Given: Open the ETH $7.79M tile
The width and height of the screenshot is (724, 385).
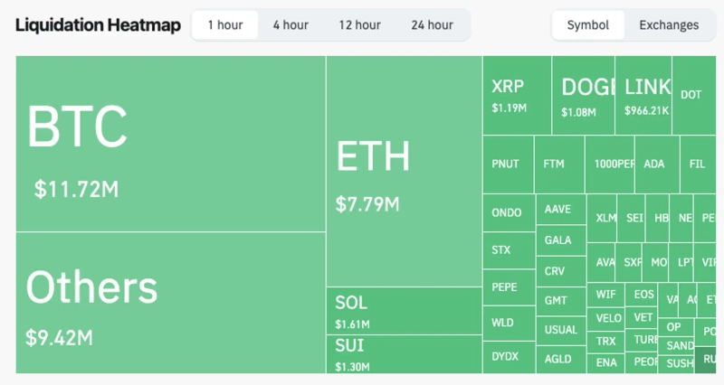Looking at the screenshot, I should pos(403,172).
